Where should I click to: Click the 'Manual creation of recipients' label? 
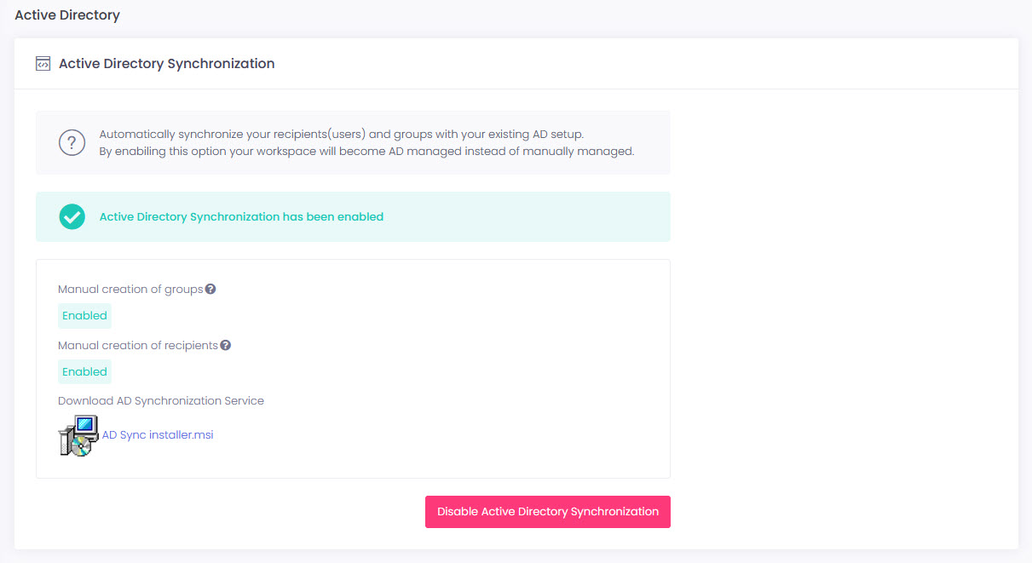pyautogui.click(x=138, y=345)
